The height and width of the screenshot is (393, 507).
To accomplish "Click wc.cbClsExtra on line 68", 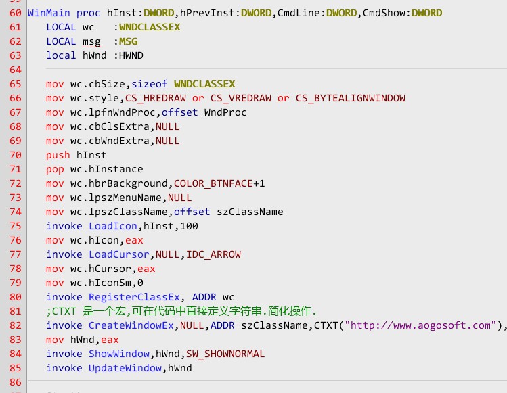I will click(110, 126).
